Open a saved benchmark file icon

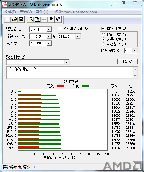[x=14, y=19]
